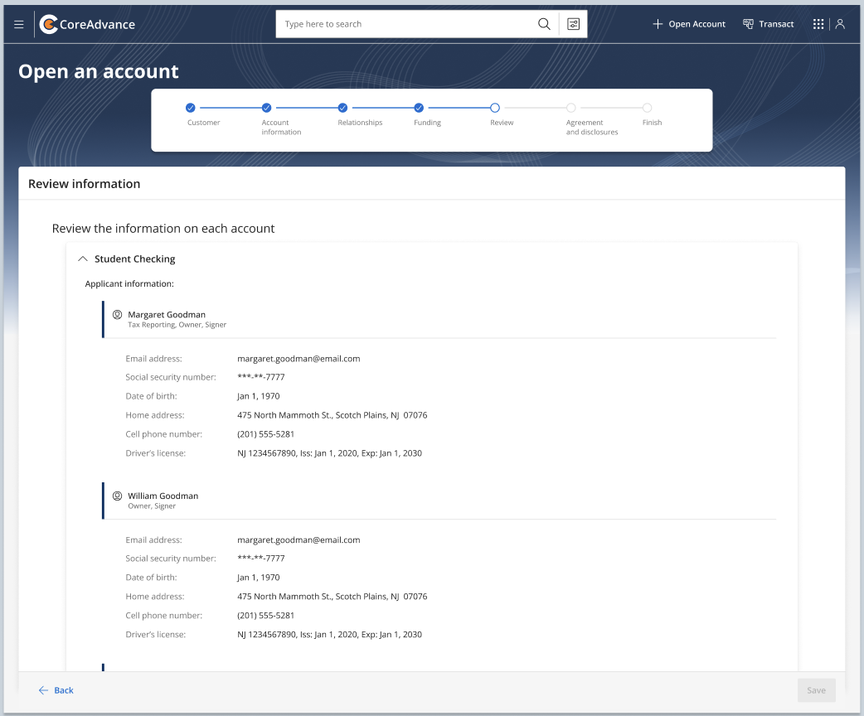Click William's home address value
Screen dimensions: 864x716
click(x=332, y=597)
